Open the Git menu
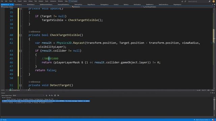Image resolution: width=216 pixels, height=121 pixels. (15, 1)
